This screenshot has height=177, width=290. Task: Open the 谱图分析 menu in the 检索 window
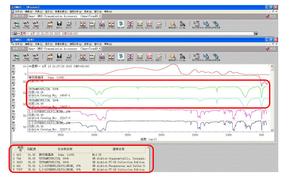75,44
